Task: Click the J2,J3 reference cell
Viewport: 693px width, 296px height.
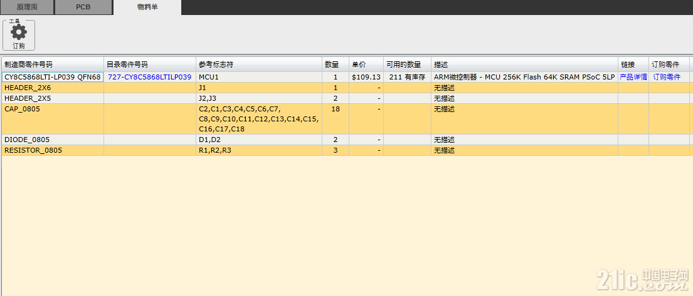Action: point(259,98)
